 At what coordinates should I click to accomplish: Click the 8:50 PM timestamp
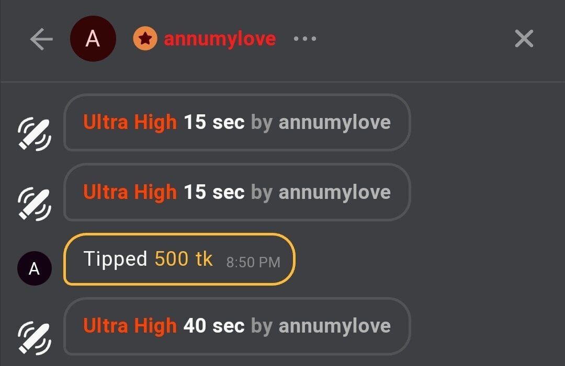click(x=253, y=263)
